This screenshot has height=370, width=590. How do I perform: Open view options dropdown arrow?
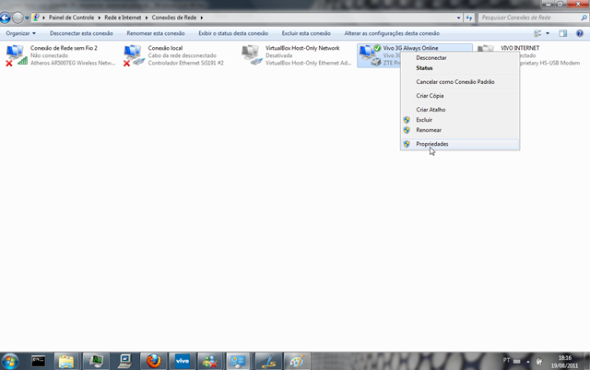tap(548, 33)
